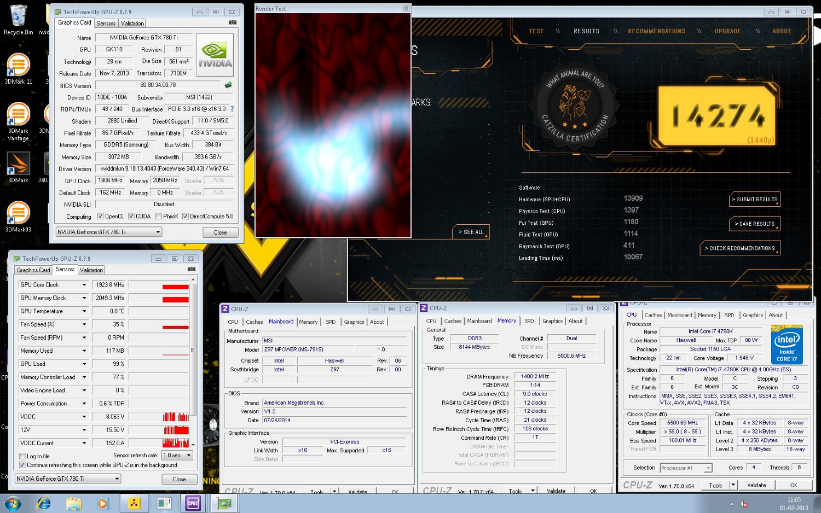Click the Intel Core i7 logo in CPU-Z
This screenshot has height=513, width=821.
[787, 345]
